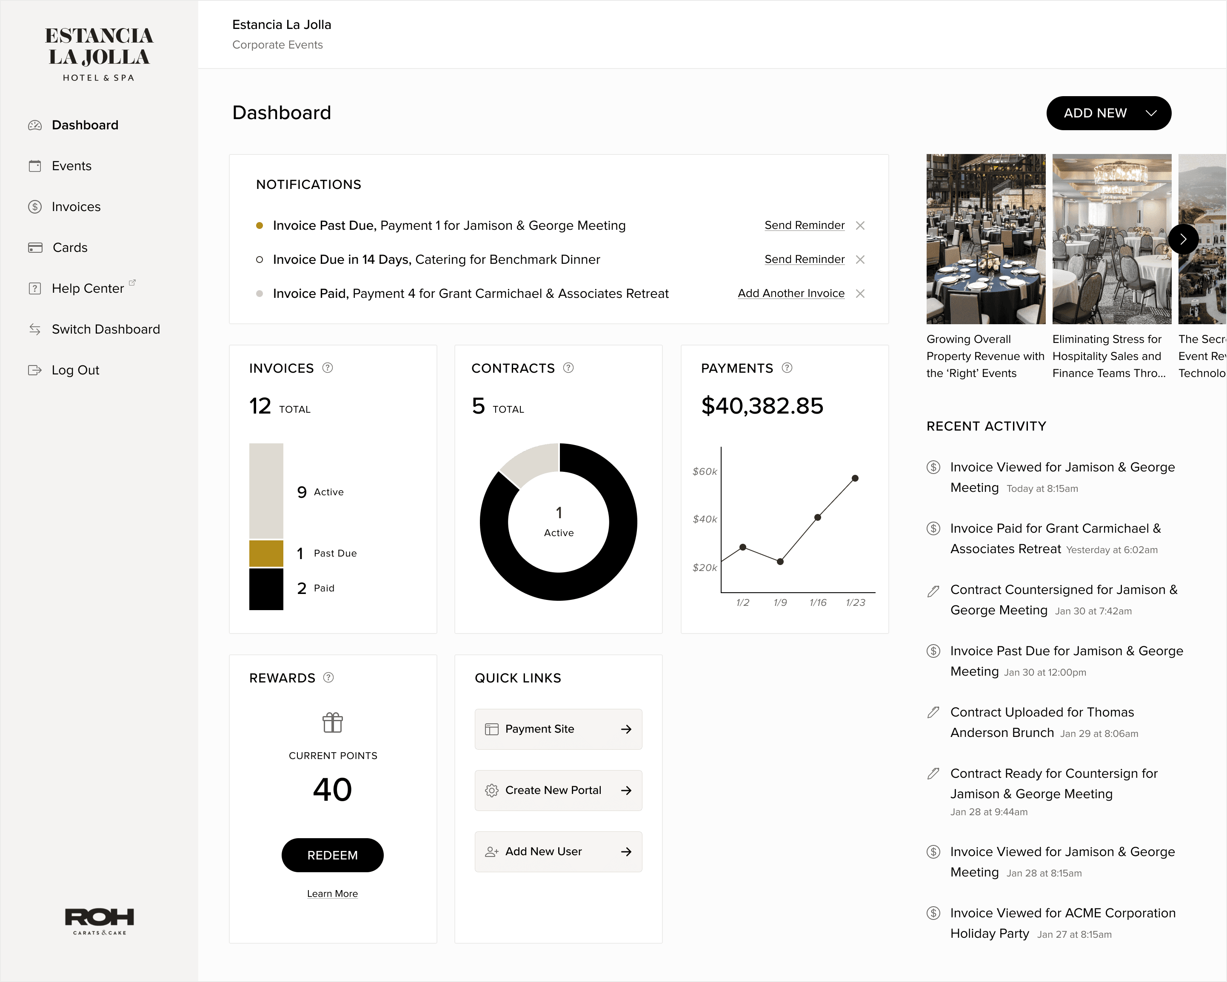This screenshot has width=1227, height=982.
Task: Click the Invoices help question mark icon
Action: coord(327,368)
